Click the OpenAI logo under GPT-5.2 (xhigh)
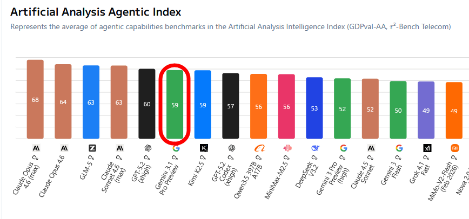The height and width of the screenshot is (219, 469). point(147,148)
